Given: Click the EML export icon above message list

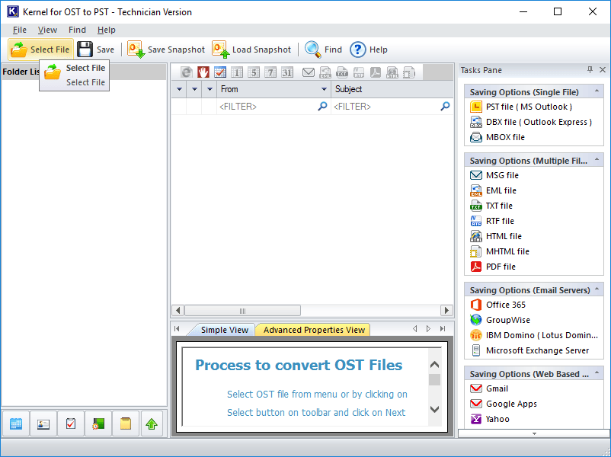Looking at the screenshot, I should [325, 72].
